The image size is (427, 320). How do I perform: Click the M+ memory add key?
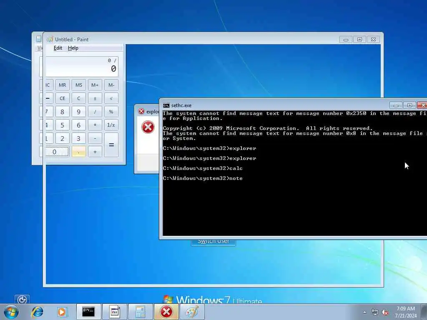click(95, 85)
